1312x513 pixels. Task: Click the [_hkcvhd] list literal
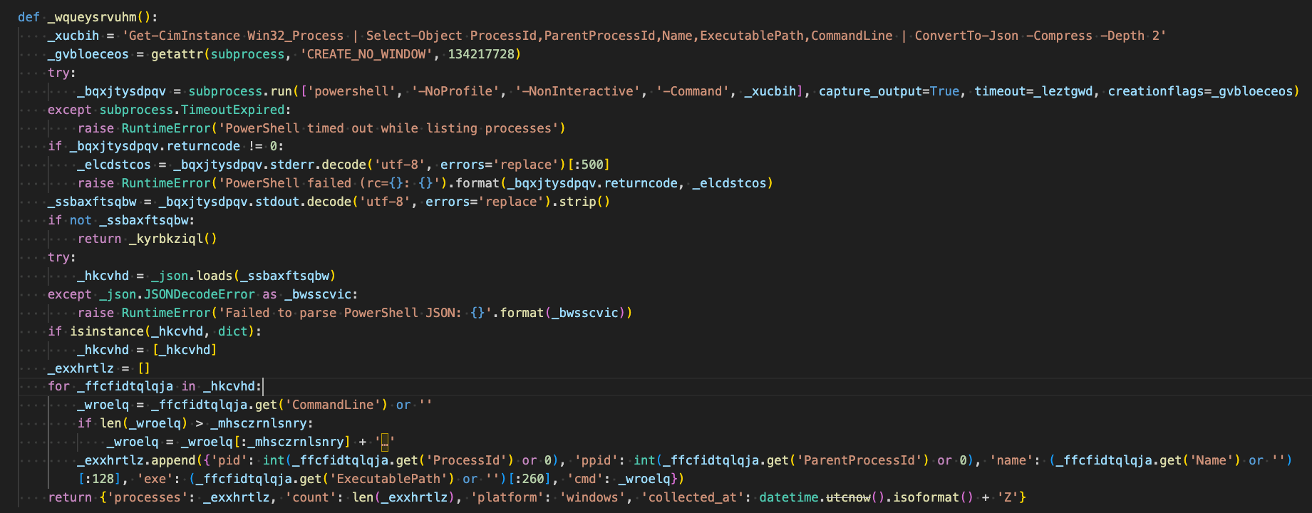[x=185, y=350]
